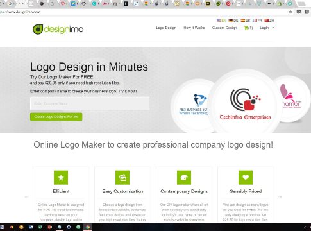The height and width of the screenshot is (231, 311).
Task: Open Google Chrome in the taskbar
Action: tap(88, 227)
